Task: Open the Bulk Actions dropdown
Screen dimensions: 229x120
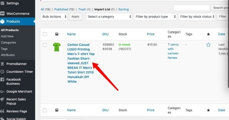Action: pyautogui.click(x=54, y=17)
